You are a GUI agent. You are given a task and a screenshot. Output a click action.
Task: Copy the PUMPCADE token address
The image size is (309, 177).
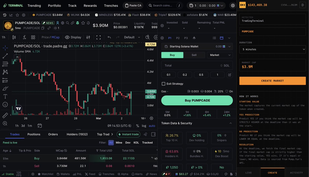[43, 28]
